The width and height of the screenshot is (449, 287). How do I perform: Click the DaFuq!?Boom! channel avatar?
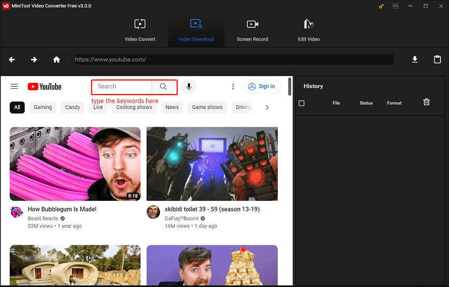pos(153,212)
